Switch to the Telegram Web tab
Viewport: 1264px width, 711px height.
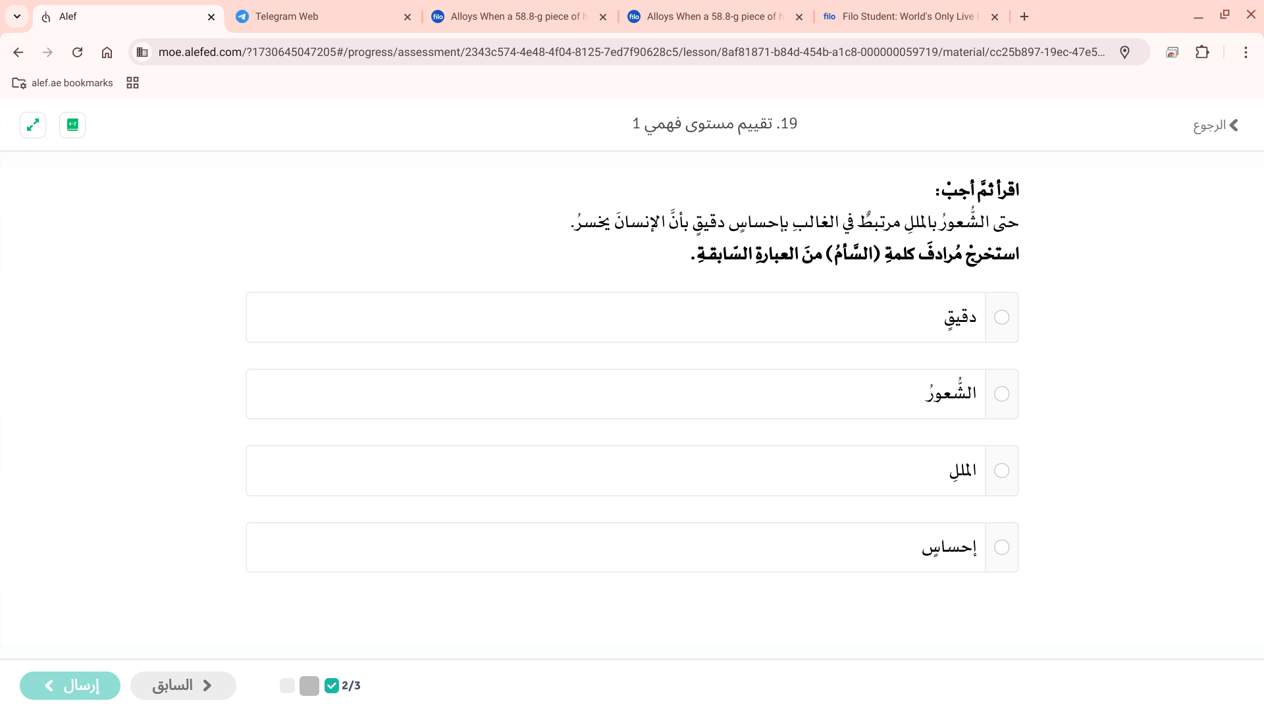point(323,16)
